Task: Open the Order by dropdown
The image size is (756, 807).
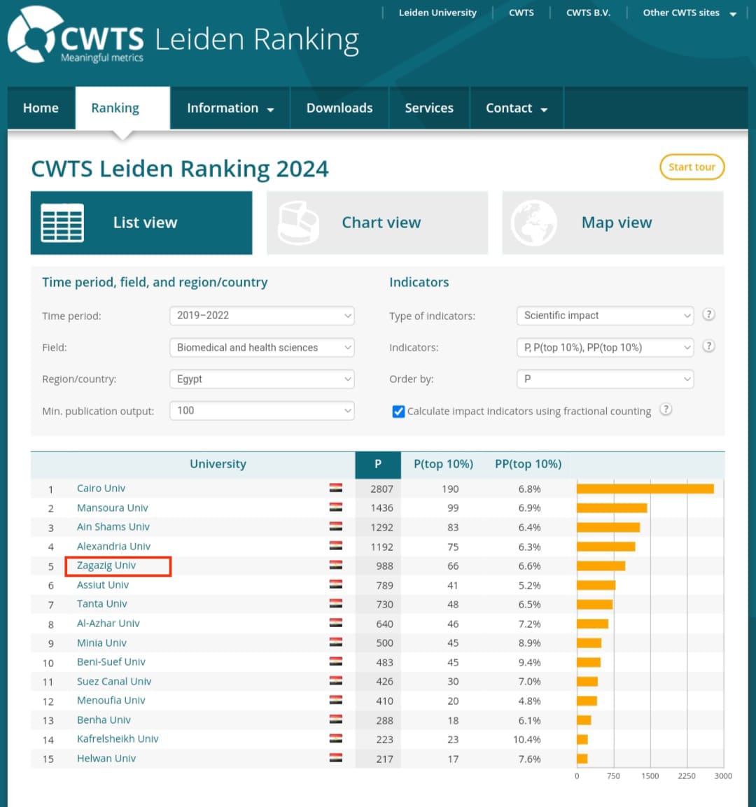Action: tap(605, 379)
